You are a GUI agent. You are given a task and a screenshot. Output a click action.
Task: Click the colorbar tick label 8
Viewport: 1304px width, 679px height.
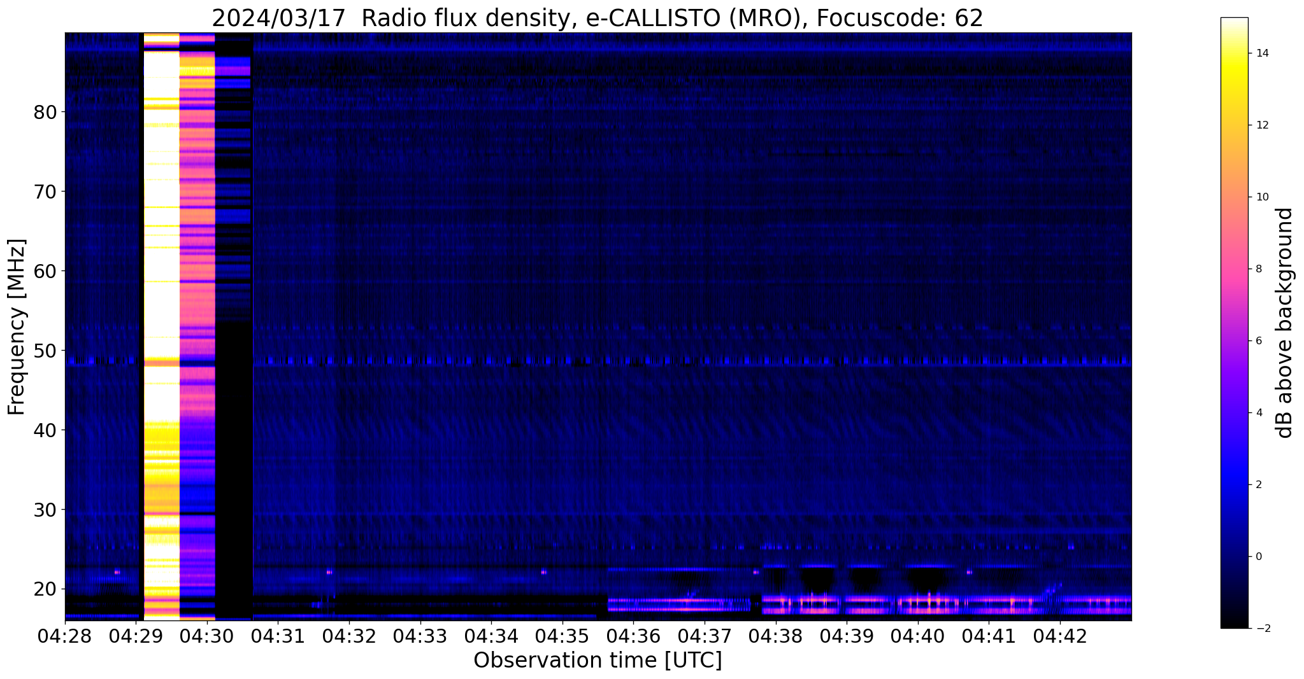[x=1258, y=269]
